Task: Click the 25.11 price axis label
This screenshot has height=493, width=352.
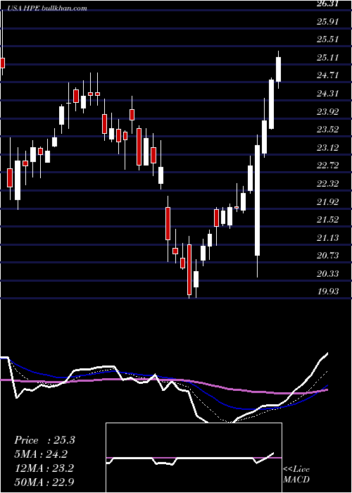Action: pyautogui.click(x=329, y=58)
